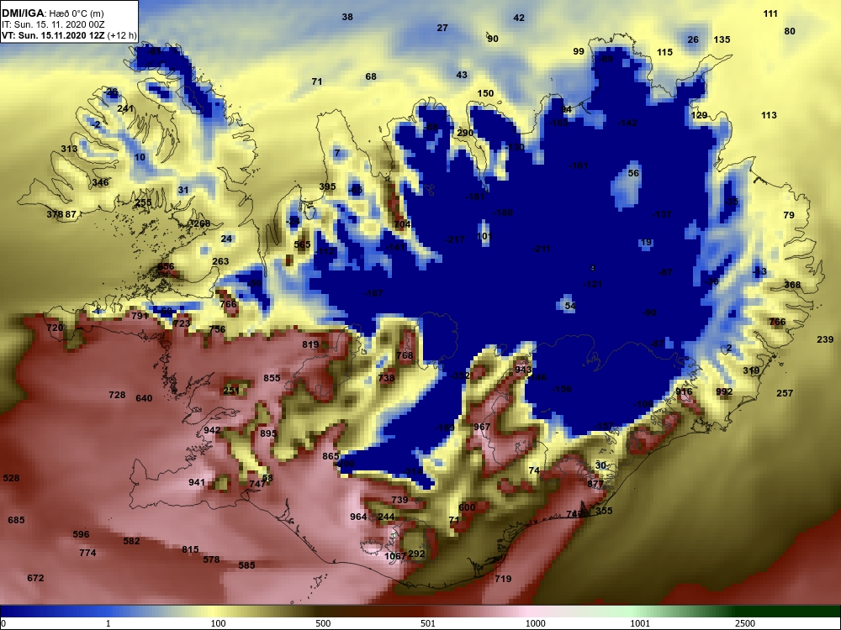Click the map value 239
Screen dimensions: 841x630
click(825, 339)
